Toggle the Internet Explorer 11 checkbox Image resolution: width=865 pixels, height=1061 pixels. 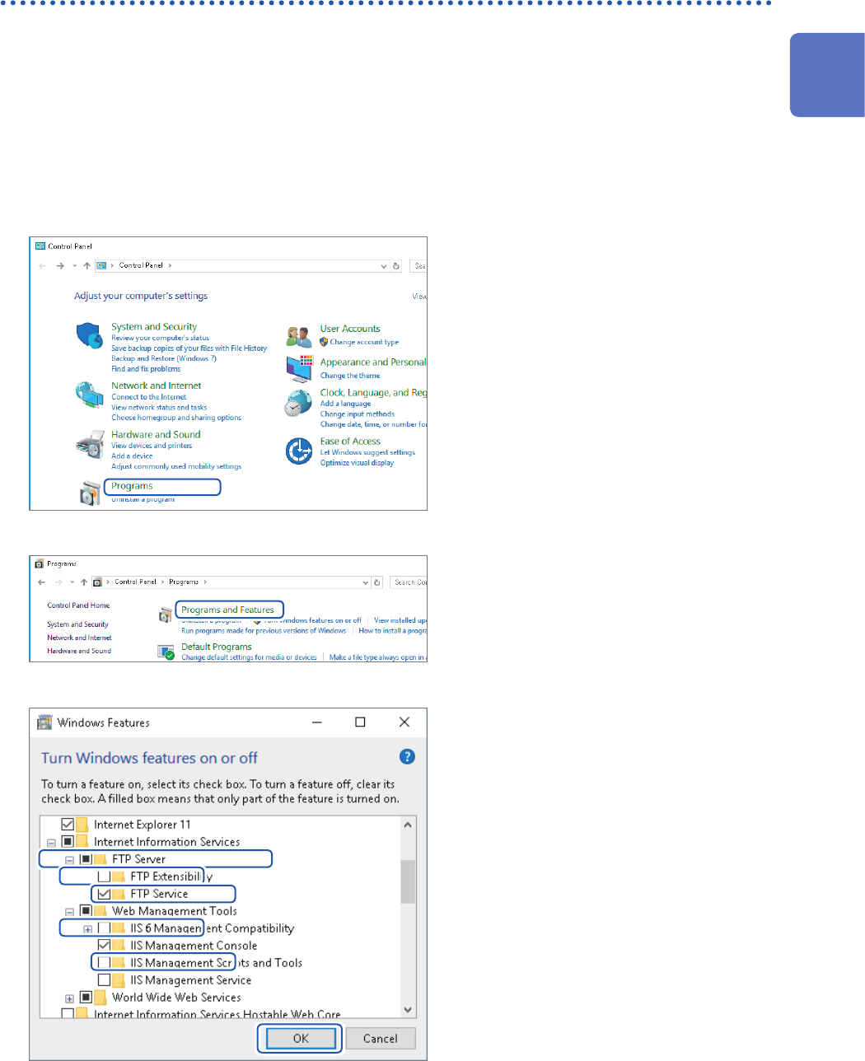pyautogui.click(x=68, y=824)
